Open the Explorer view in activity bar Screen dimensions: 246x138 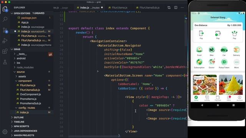(x=5, y=9)
